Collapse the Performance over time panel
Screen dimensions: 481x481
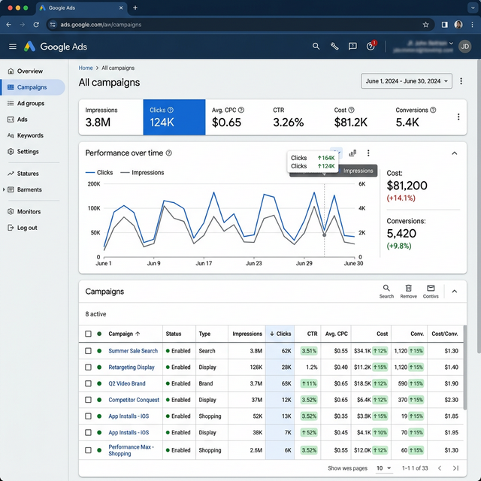[x=454, y=153]
